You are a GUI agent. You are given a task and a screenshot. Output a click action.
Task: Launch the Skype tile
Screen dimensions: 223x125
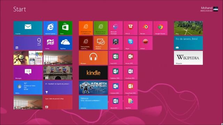pyautogui.click(x=131, y=43)
